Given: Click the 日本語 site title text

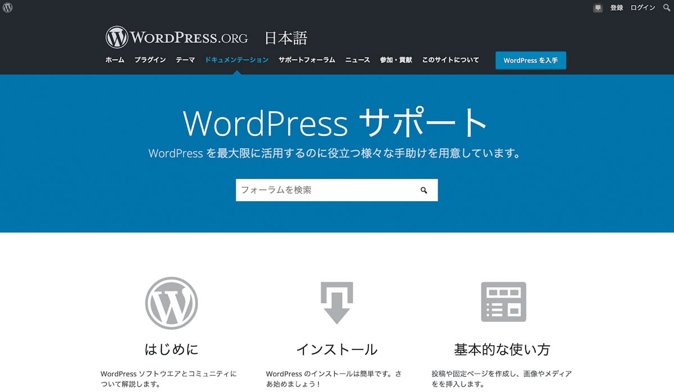Looking at the screenshot, I should 286,38.
